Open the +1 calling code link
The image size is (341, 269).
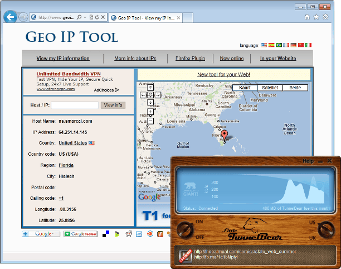(x=61, y=198)
